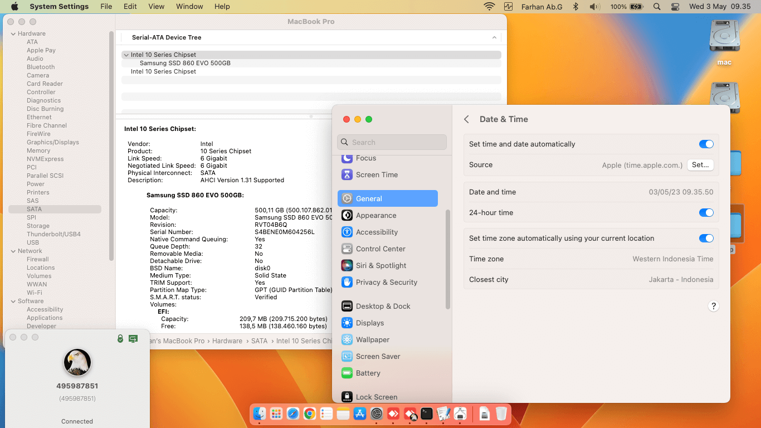
Task: Select Thunderbolt/USB4 in the Hardware list
Action: click(53, 234)
